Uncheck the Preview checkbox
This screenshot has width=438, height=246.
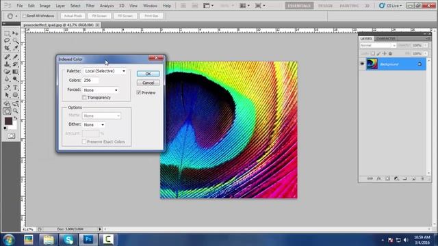pos(138,93)
